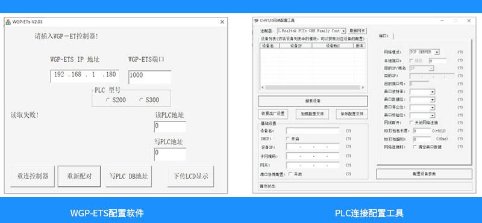
Task: Click the (?) help icon beside 网线断开
Action: 460,123
